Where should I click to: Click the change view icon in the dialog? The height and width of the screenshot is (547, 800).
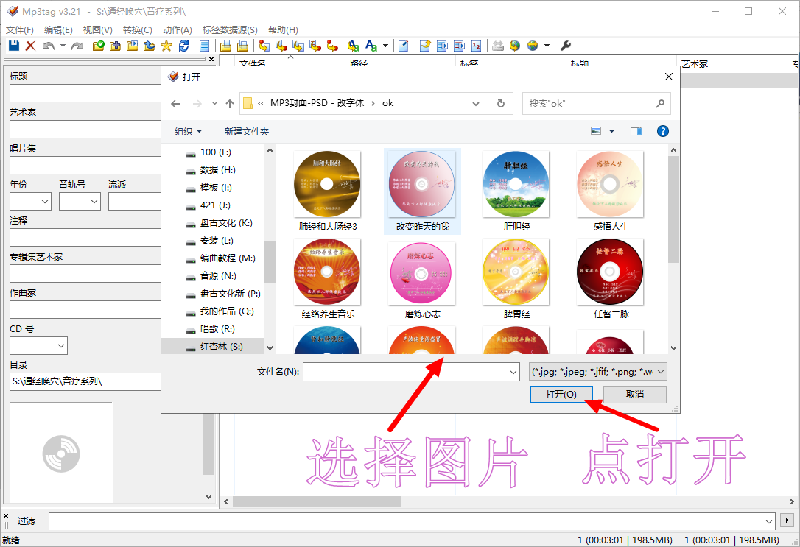pyautogui.click(x=596, y=131)
